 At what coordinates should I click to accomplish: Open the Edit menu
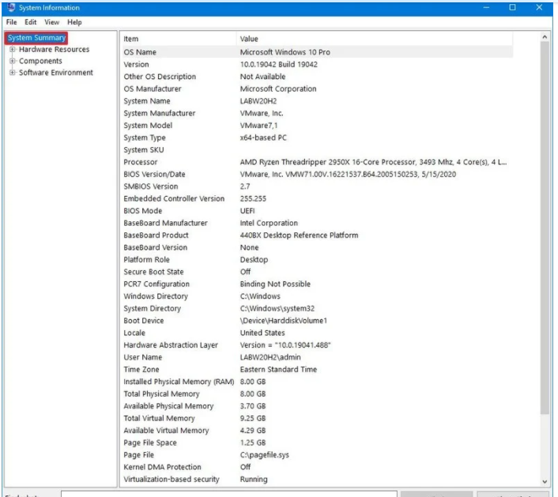[31, 22]
